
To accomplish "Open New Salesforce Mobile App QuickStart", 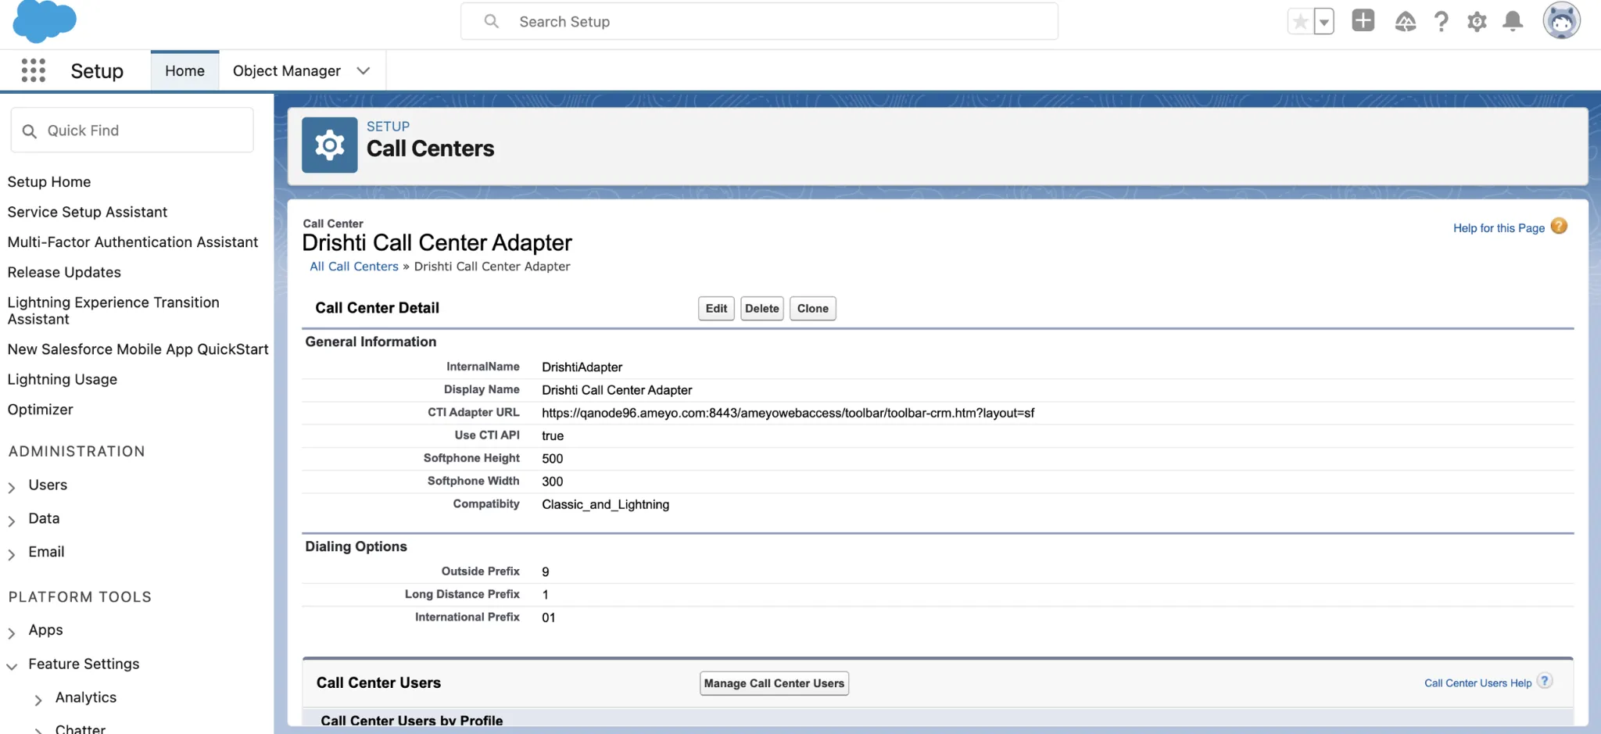I will (x=138, y=349).
